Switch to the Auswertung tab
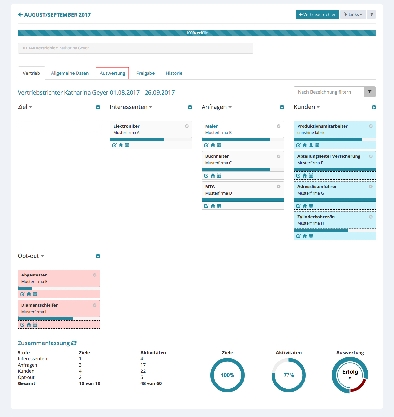This screenshot has width=394, height=417. click(x=112, y=73)
